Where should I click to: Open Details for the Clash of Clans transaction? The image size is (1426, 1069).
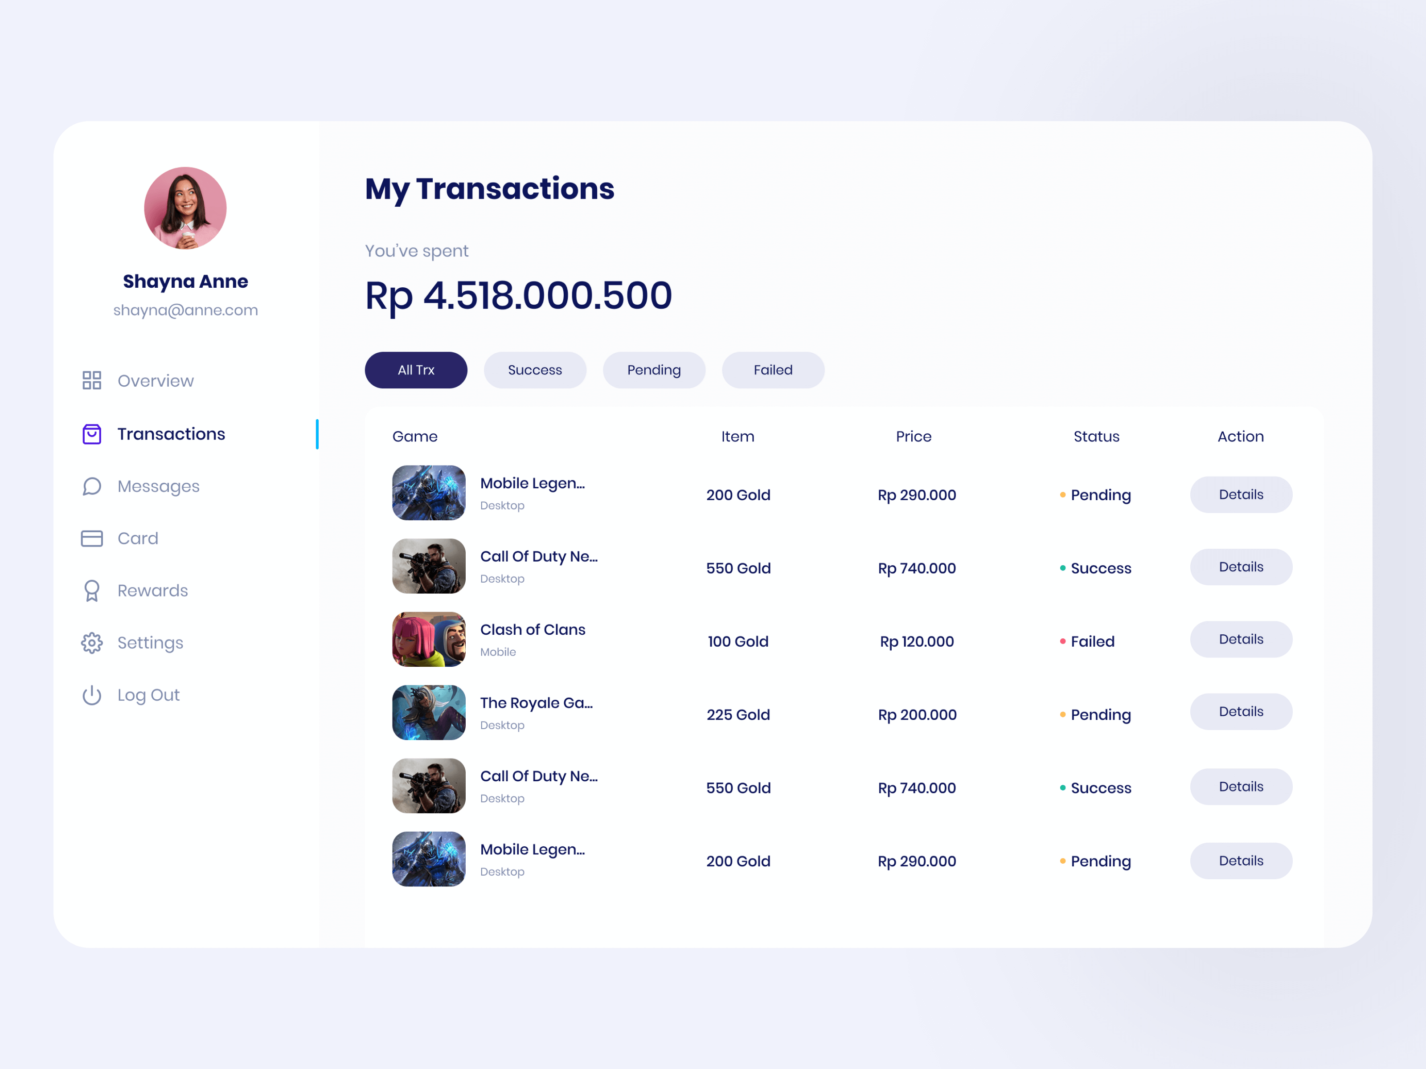coord(1241,639)
